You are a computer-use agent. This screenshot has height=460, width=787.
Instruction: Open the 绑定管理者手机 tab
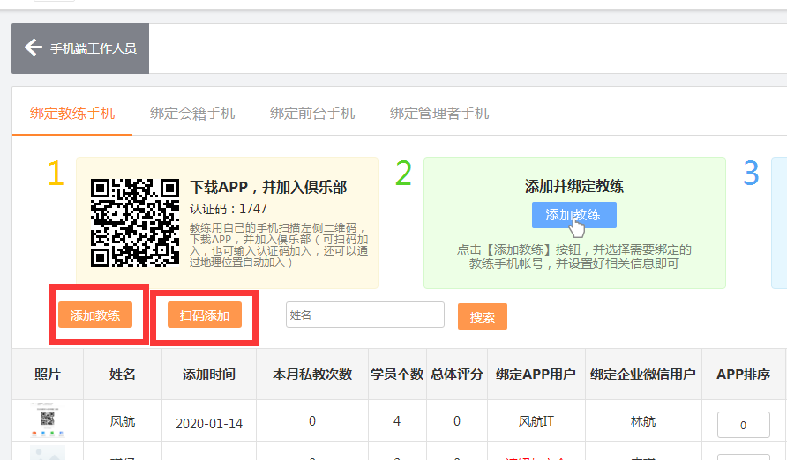pyautogui.click(x=439, y=113)
